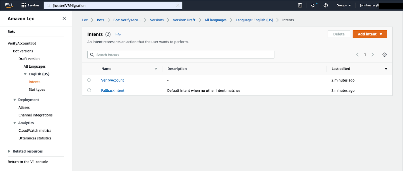This screenshot has height=171, width=403.
Task: Open Utterances statistics in sidebar
Action: click(x=35, y=138)
